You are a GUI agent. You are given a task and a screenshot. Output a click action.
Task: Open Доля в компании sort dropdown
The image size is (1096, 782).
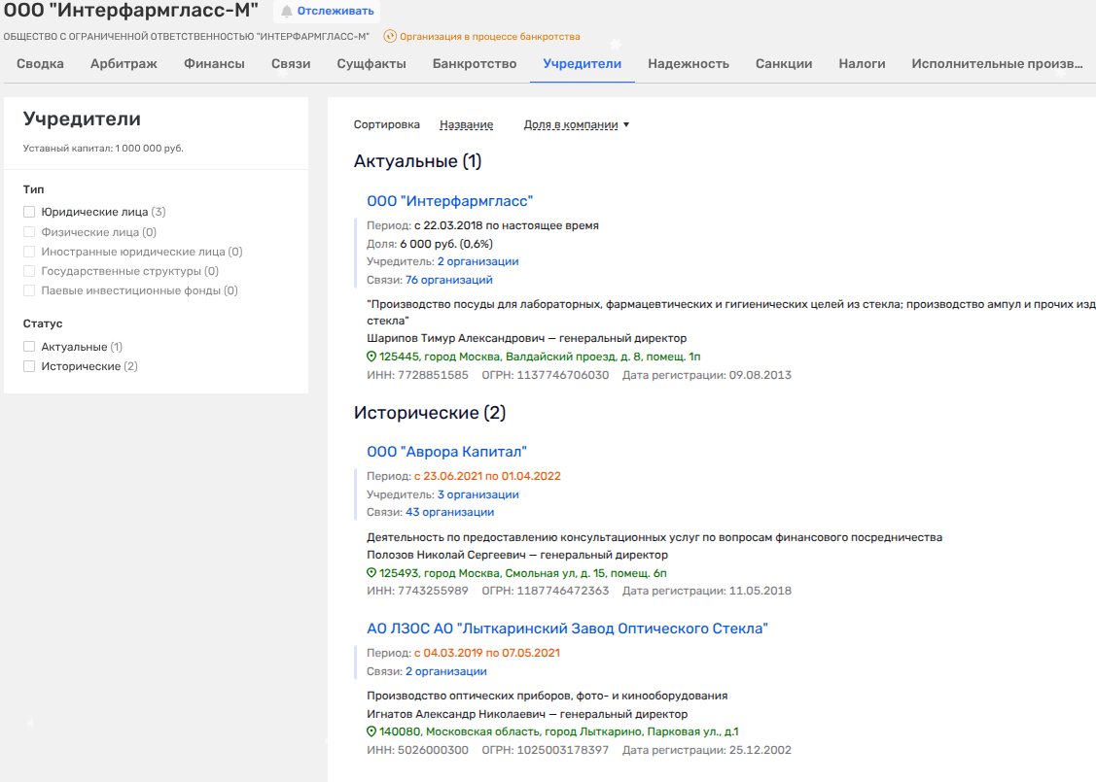[x=576, y=124]
